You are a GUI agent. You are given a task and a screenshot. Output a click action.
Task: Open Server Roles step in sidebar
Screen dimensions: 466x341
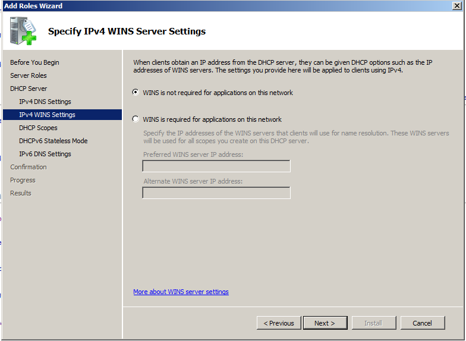coord(29,75)
